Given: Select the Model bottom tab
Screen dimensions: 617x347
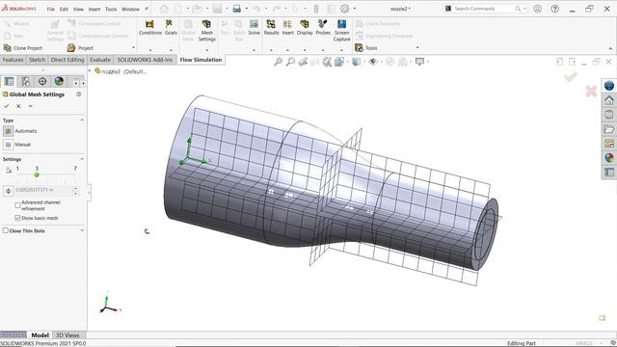Looking at the screenshot, I should coord(40,335).
